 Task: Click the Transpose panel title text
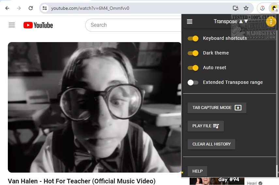coord(225,22)
